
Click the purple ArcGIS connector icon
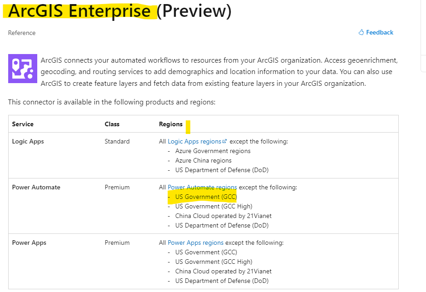pyautogui.click(x=22, y=69)
